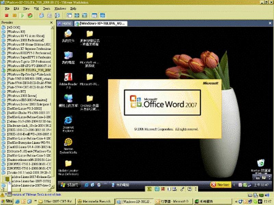The height and width of the screenshot is (205, 274).
Task: Click the Console view toolbar icon
Action: [102, 15]
